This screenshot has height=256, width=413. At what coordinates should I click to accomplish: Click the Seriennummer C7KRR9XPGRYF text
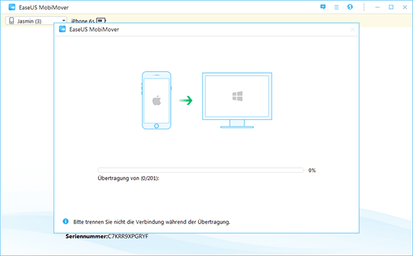tap(107, 236)
